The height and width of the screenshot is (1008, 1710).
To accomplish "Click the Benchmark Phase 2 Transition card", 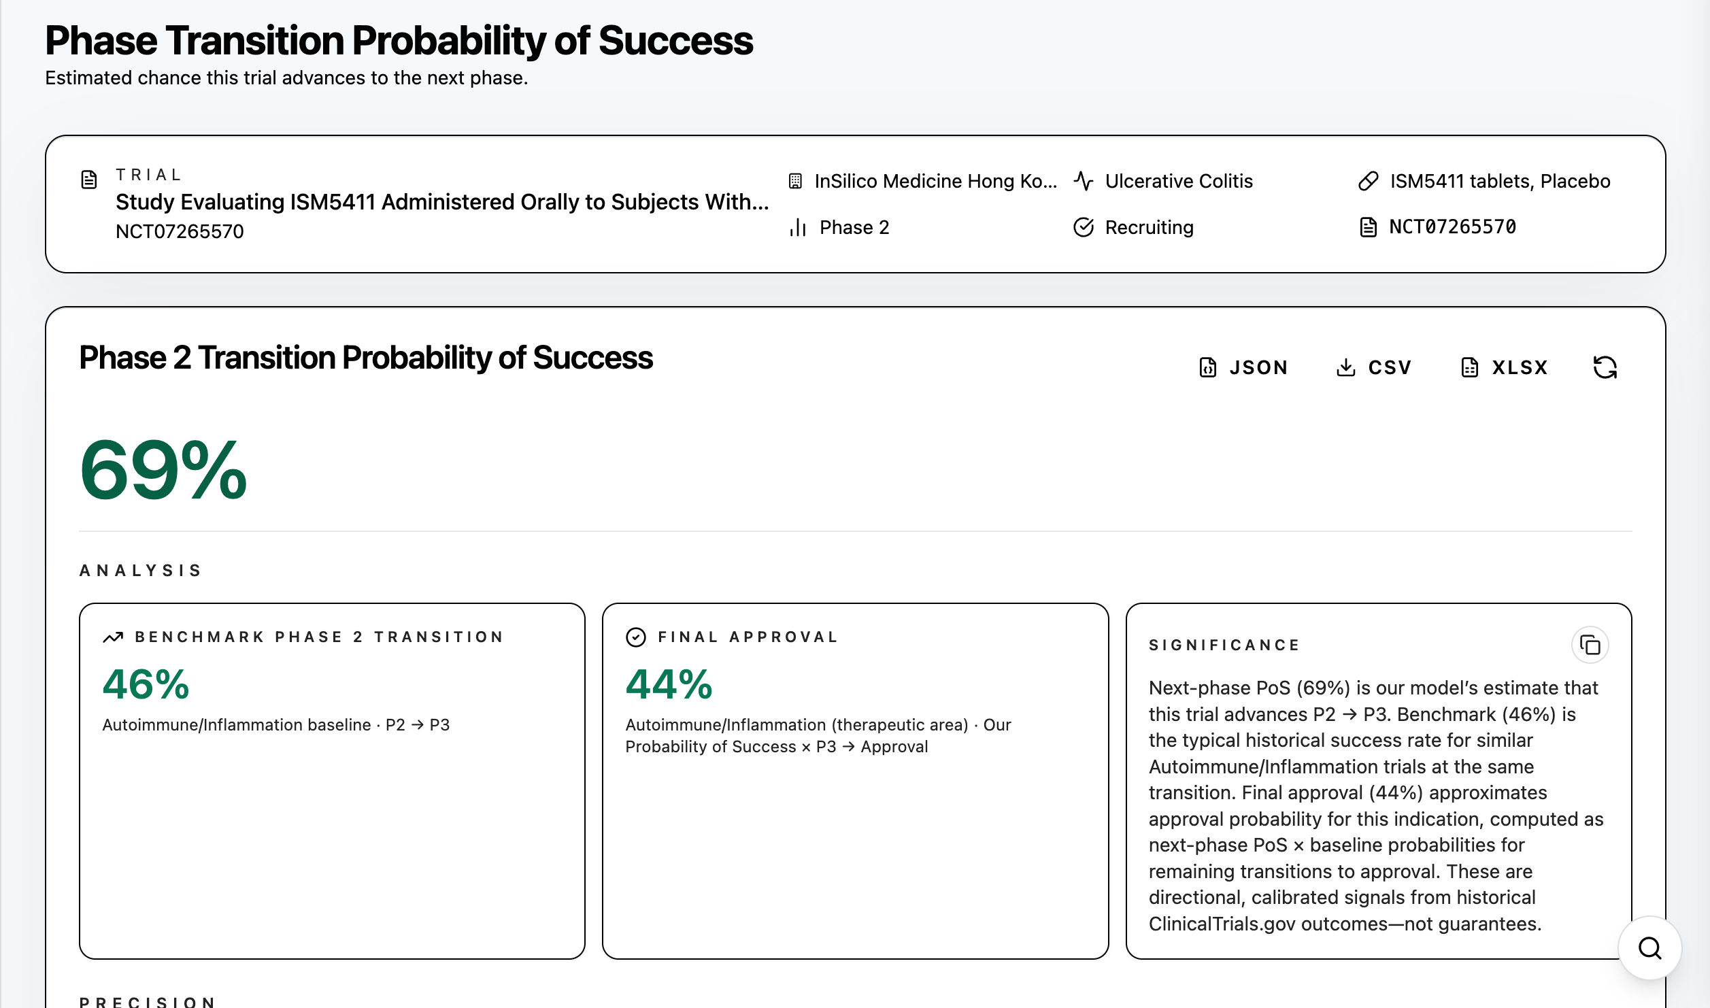I will tap(332, 781).
